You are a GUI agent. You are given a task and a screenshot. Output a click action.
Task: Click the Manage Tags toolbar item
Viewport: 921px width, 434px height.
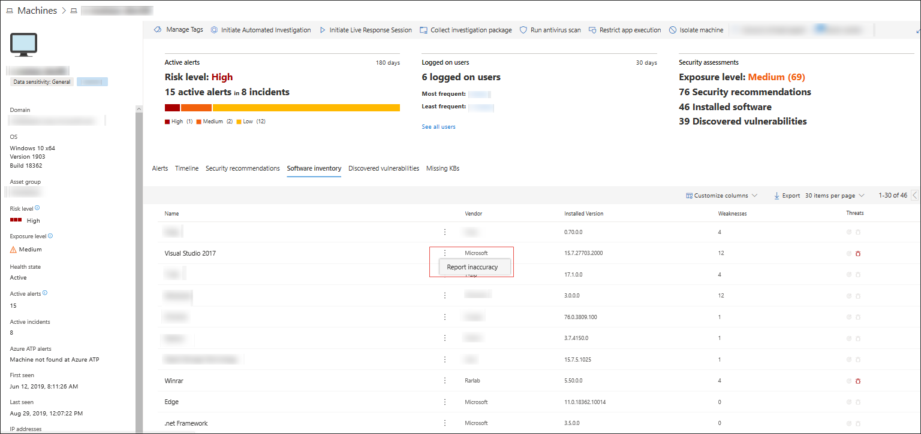point(179,30)
